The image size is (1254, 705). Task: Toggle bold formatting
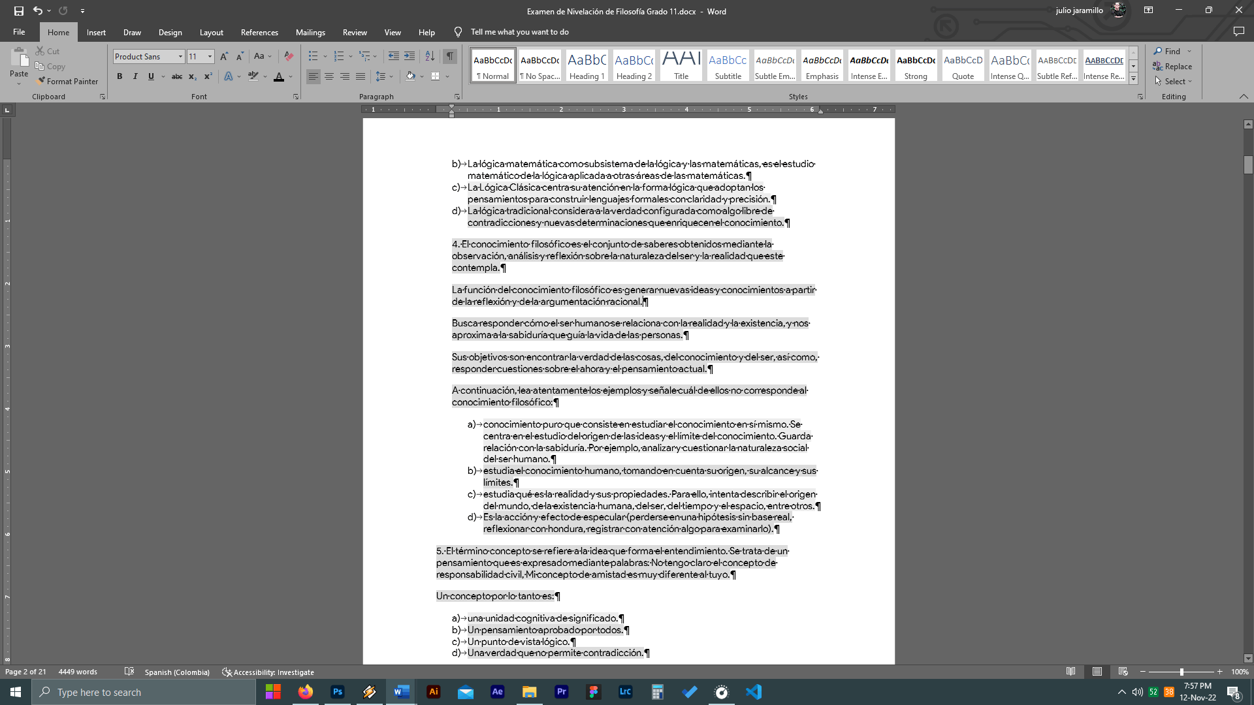[x=120, y=76]
